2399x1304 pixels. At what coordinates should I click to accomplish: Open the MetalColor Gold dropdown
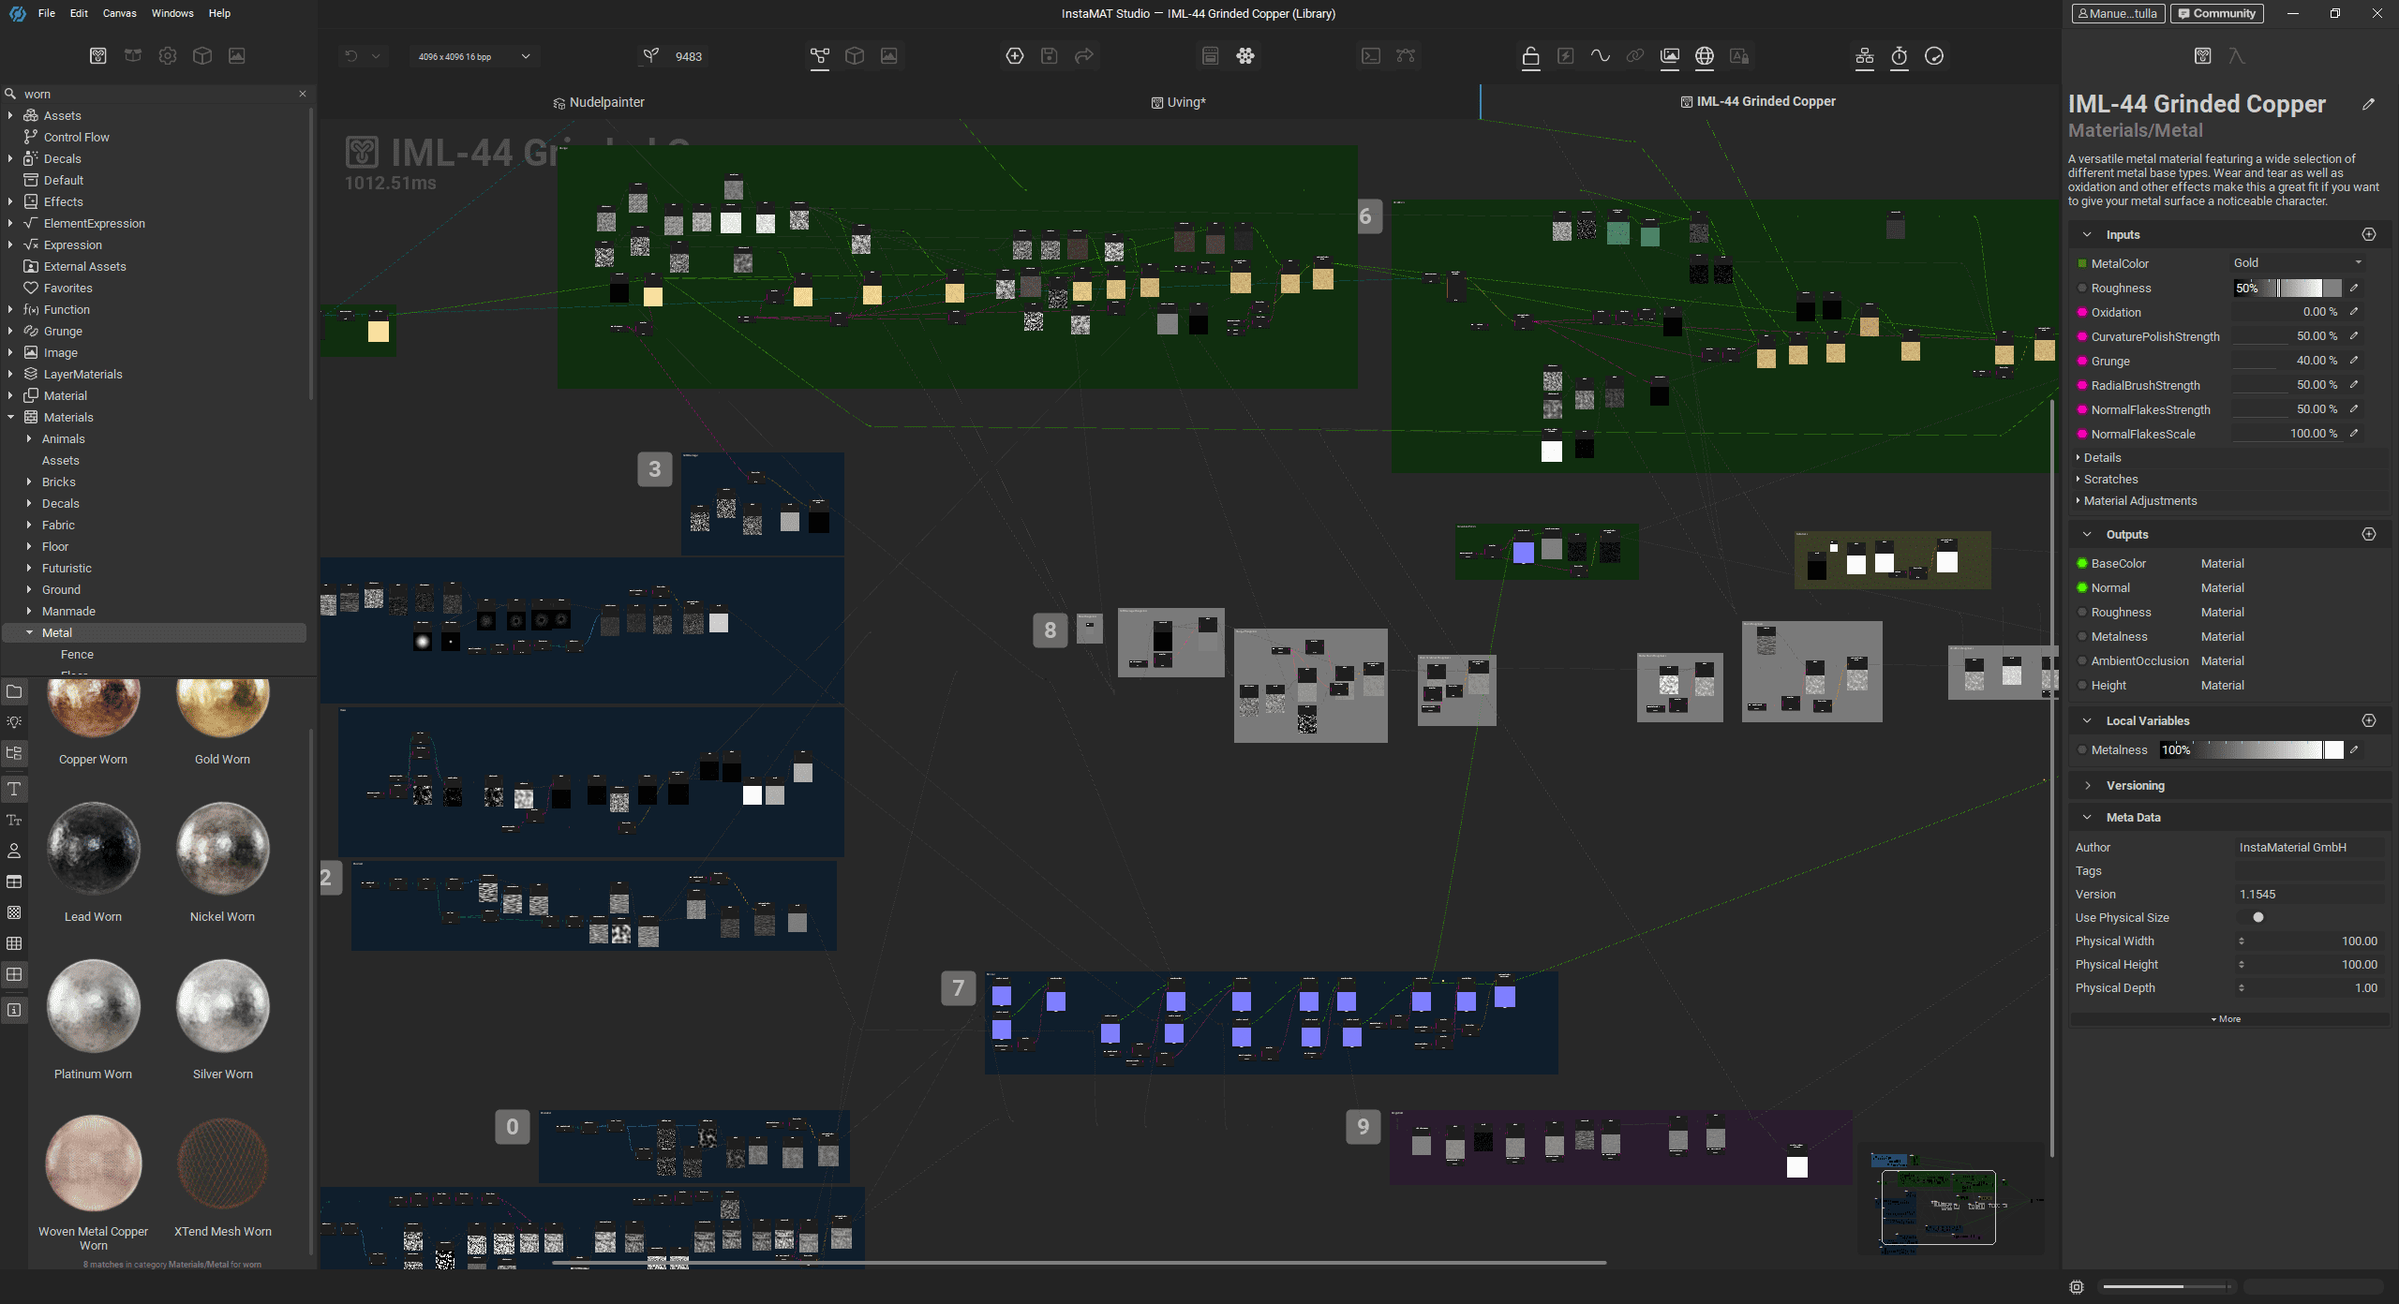click(x=2298, y=262)
